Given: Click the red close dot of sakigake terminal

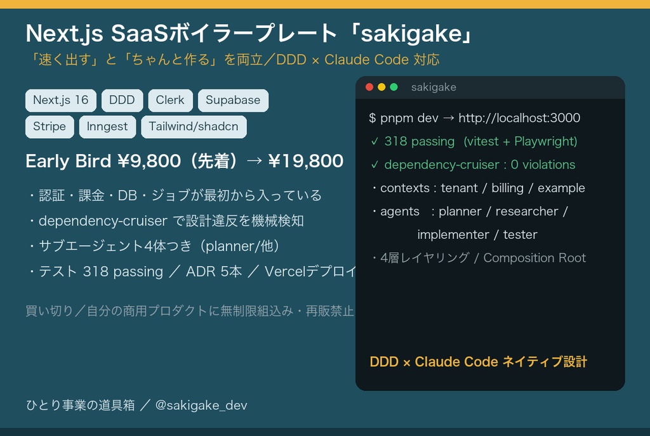Looking at the screenshot, I should pos(369,87).
